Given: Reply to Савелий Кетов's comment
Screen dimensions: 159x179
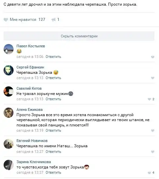Looking at the screenshot, I should 53,99.
